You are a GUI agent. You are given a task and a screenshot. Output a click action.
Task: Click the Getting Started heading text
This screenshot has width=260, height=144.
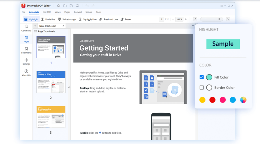click(x=104, y=48)
